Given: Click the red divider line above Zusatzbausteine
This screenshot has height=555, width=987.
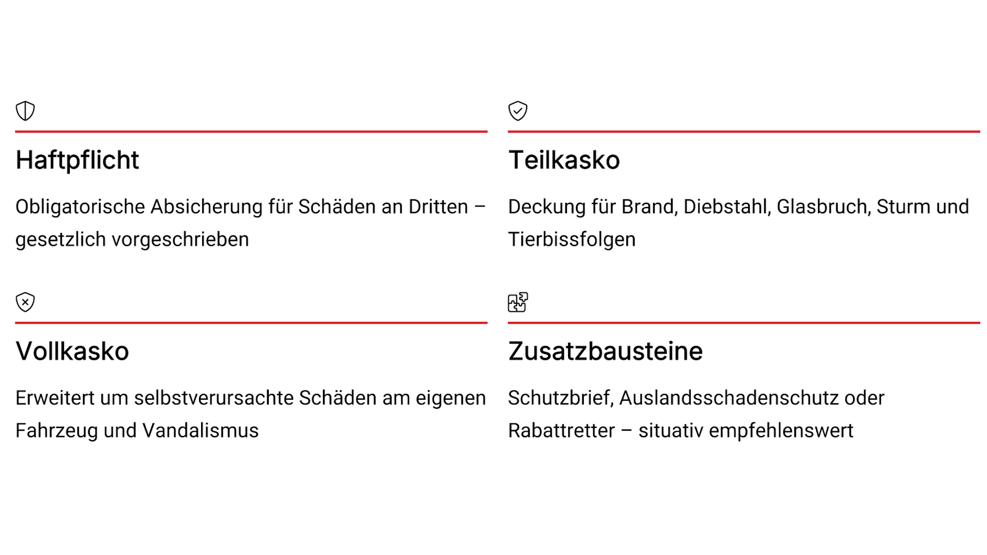Looking at the screenshot, I should pyautogui.click(x=743, y=323).
